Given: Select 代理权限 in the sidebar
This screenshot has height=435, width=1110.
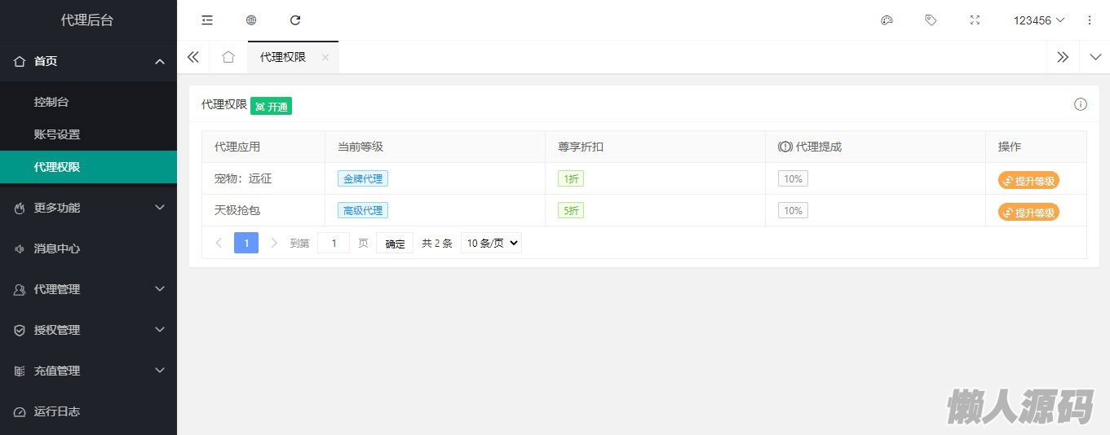Looking at the screenshot, I should 88,167.
